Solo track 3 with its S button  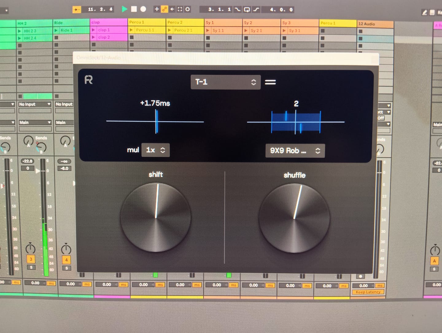[x=31, y=268]
